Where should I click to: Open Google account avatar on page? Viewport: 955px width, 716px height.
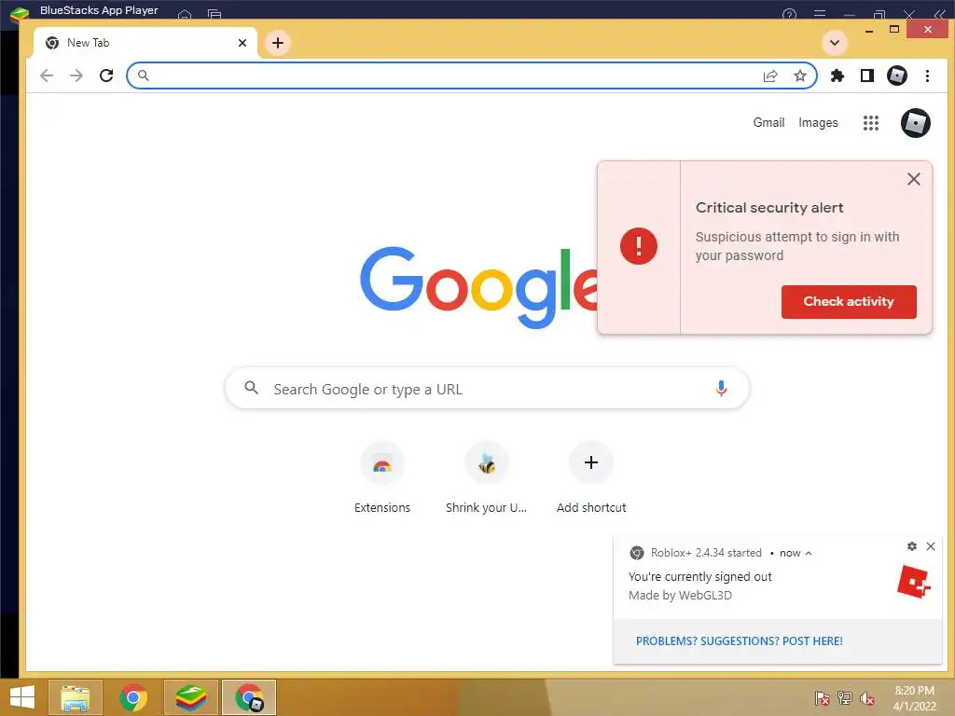click(x=916, y=123)
